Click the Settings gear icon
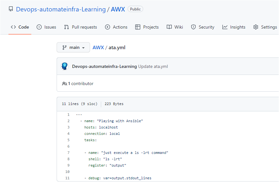279x185 pixels. (256, 27)
